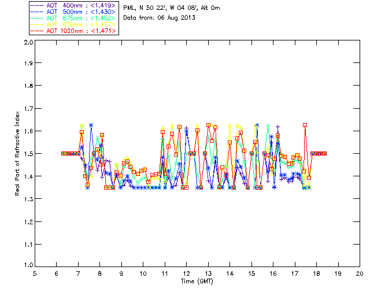The image size is (370, 296).
Task: Click the AOT 400nm legend entry text
Action: (81, 5)
